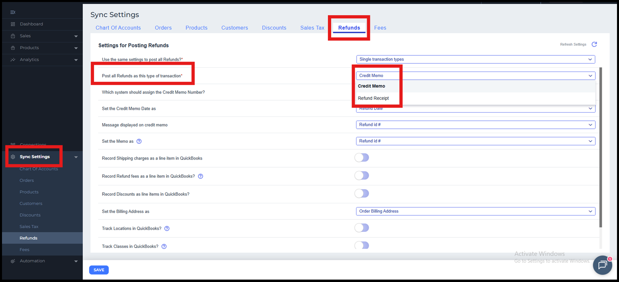Click the settings panel vertical scrollbar
The image size is (619, 282).
tap(600, 148)
